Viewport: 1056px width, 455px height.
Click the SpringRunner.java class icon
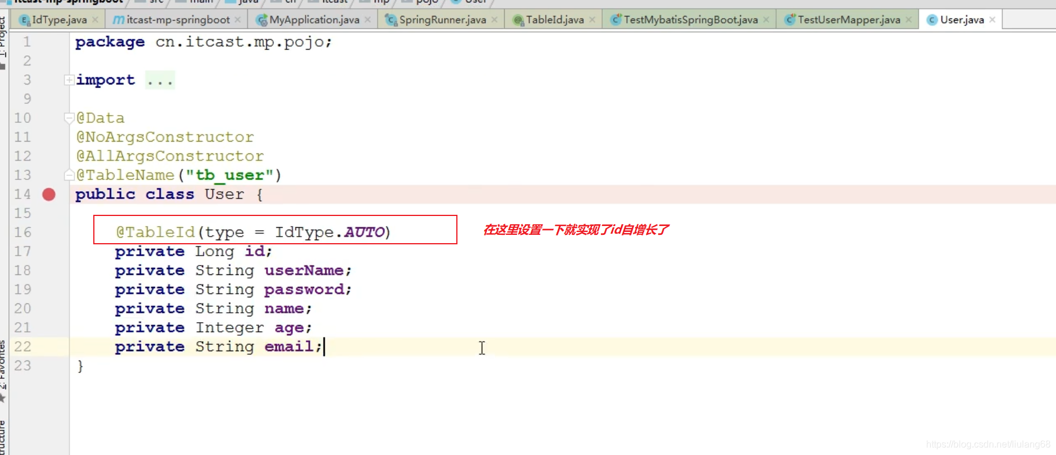(x=391, y=20)
